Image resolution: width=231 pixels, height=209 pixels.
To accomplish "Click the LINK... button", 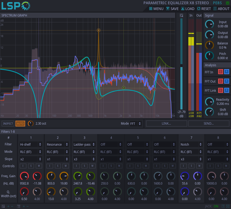I will (166, 124).
